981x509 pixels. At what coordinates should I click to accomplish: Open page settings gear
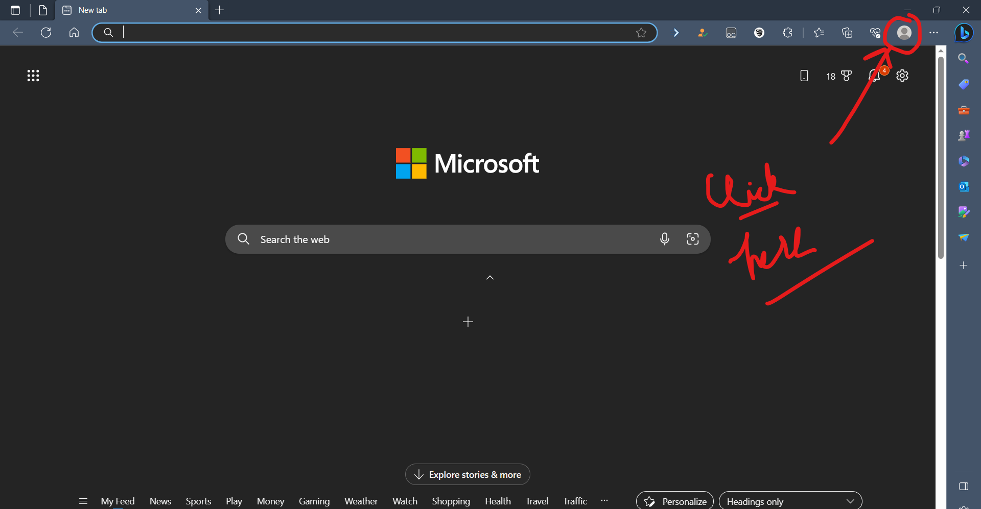pyautogui.click(x=902, y=76)
